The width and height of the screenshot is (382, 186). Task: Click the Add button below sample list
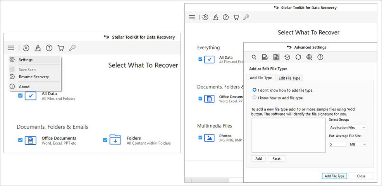258,159
